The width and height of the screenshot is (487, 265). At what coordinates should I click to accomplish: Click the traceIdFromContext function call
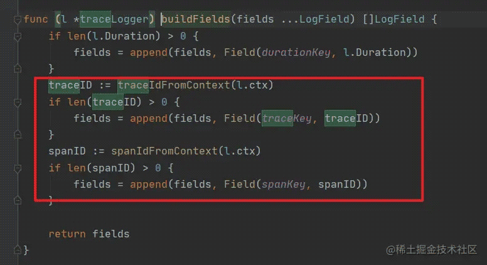174,85
